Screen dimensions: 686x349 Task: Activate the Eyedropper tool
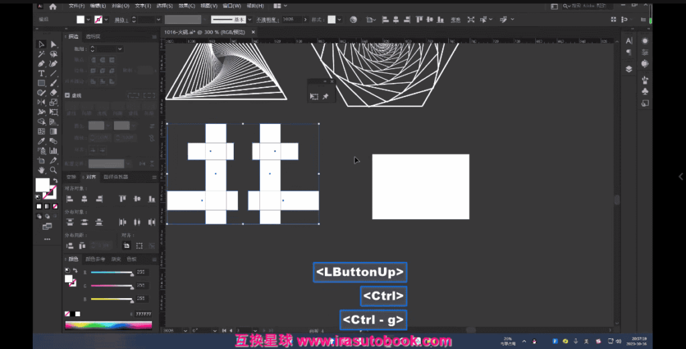click(x=41, y=141)
